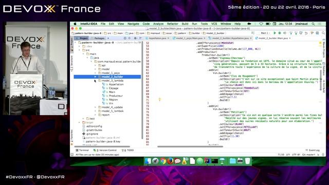The width and height of the screenshot is (329, 185).
Task: Close the Appellation.java editor tab
Action: [x=168, y=38]
